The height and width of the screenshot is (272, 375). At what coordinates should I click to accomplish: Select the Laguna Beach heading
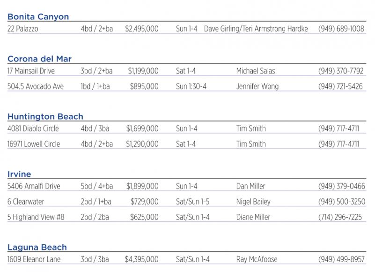37,247
